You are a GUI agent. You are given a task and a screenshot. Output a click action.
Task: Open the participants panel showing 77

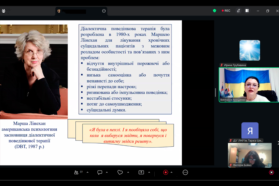click(78, 172)
